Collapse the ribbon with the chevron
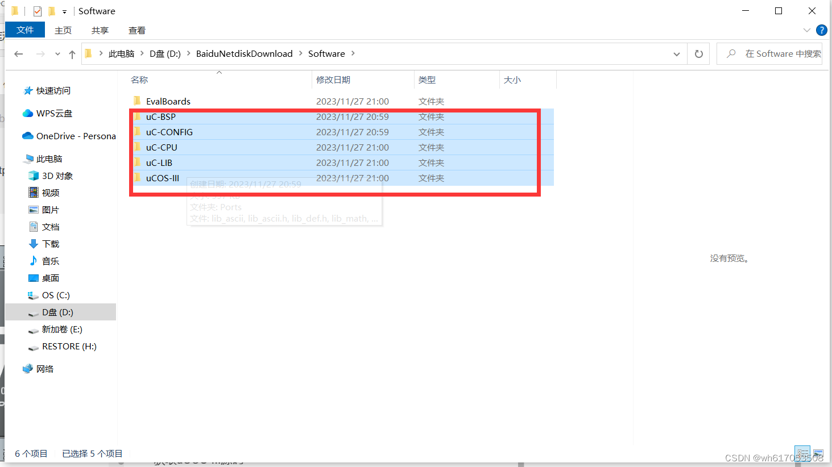832x467 pixels. (x=806, y=30)
